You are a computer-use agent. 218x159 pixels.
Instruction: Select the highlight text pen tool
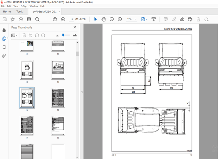(174, 19)
